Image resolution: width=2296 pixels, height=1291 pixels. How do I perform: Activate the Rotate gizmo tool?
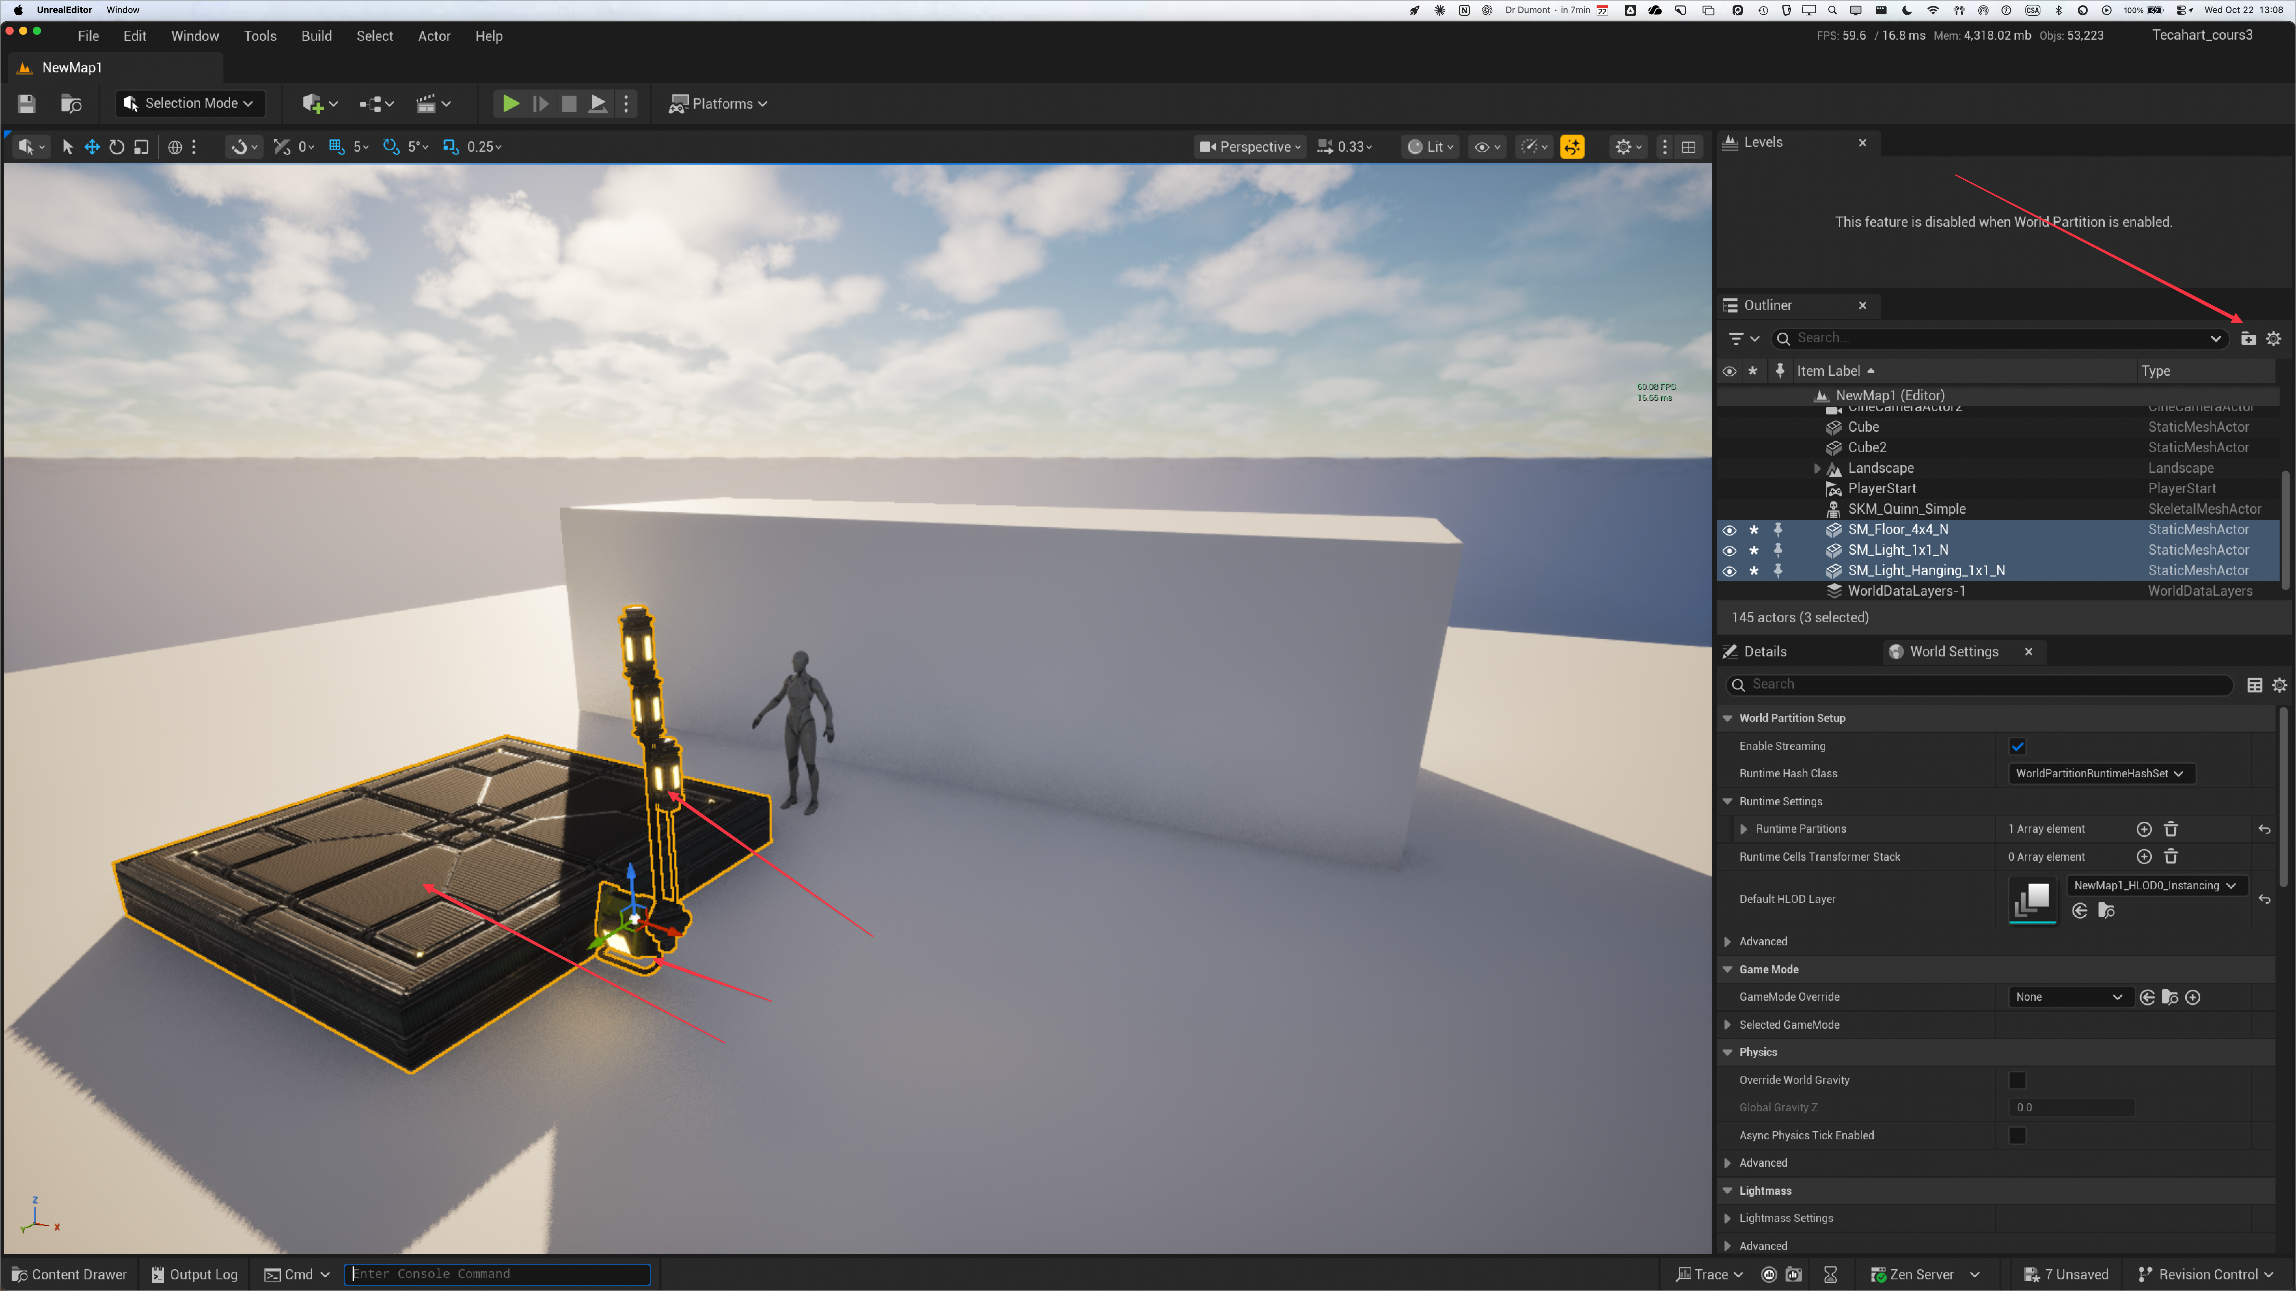(117, 147)
